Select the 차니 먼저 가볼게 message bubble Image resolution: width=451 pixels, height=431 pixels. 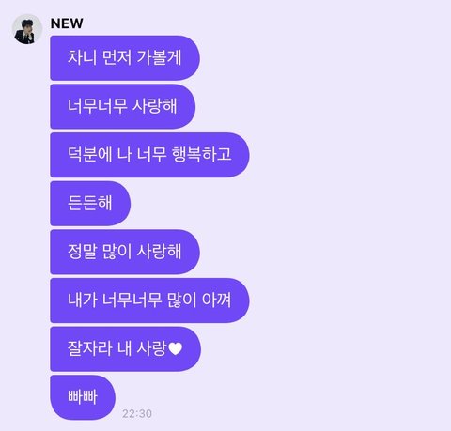tap(125, 58)
